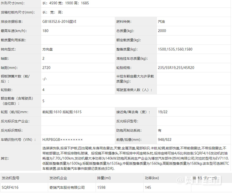
Task: Click the 驾驶室准乘人数 label
Action: tap(134, 90)
